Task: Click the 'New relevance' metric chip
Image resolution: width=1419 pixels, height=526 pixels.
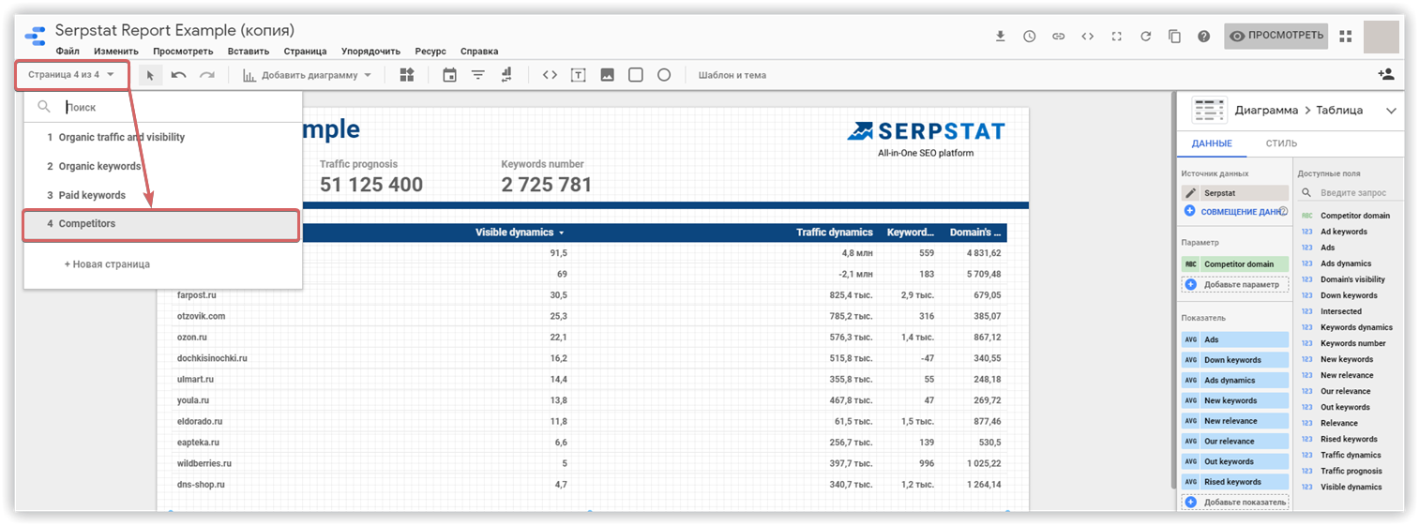Action: click(1235, 421)
